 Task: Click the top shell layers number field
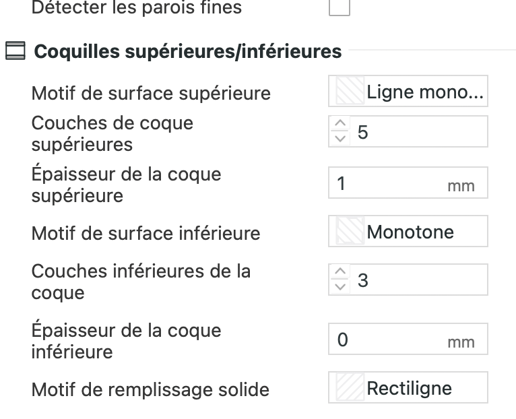coord(418,131)
